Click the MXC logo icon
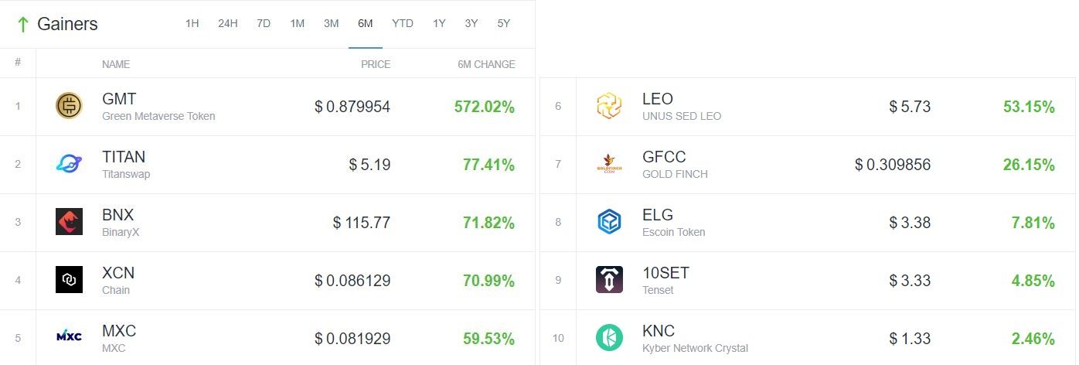 (x=69, y=336)
